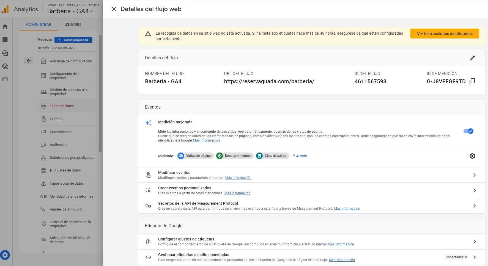Screen dimensions: 488x266
Task: Switch to the USUARIO tab
Action: [x=73, y=24]
